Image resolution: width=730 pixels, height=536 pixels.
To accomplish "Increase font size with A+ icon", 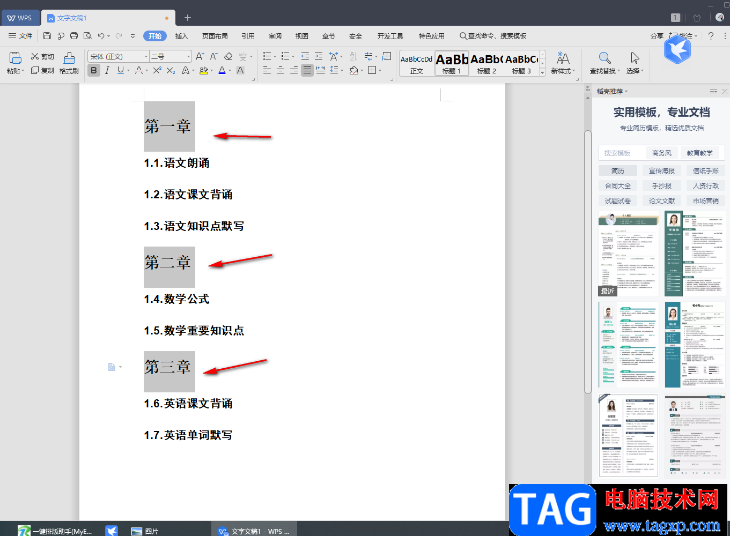I will 200,56.
